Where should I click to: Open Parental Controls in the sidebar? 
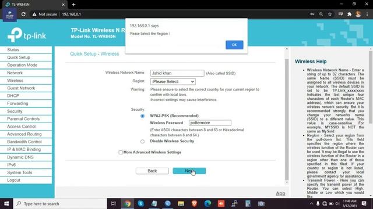pyautogui.click(x=26, y=118)
